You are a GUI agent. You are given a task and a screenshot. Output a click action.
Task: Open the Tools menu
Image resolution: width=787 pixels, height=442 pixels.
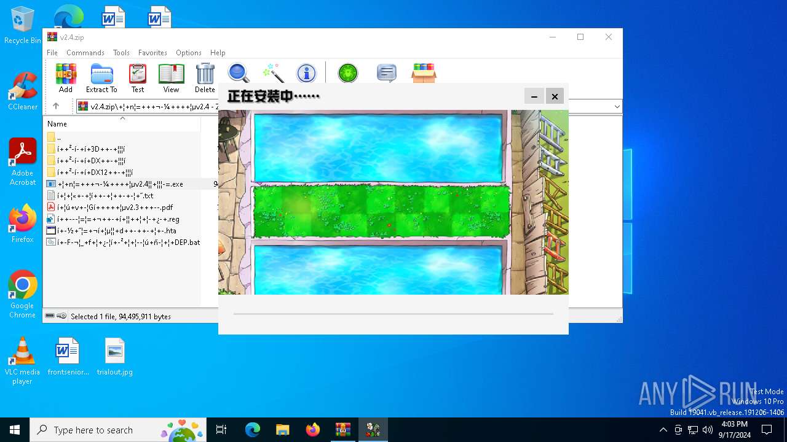click(x=121, y=53)
